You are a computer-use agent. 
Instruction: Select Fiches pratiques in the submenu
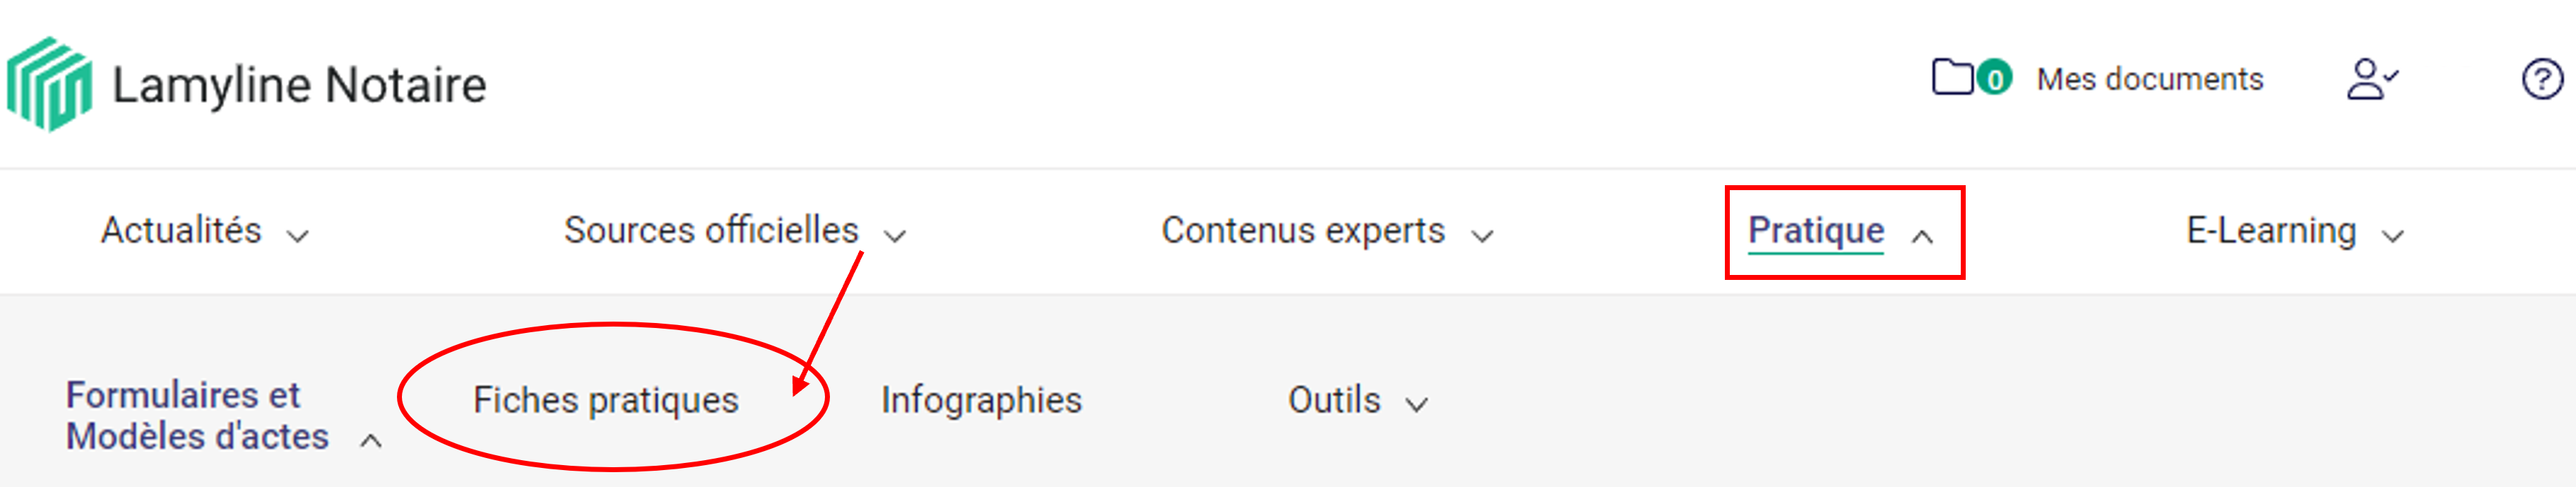(605, 400)
